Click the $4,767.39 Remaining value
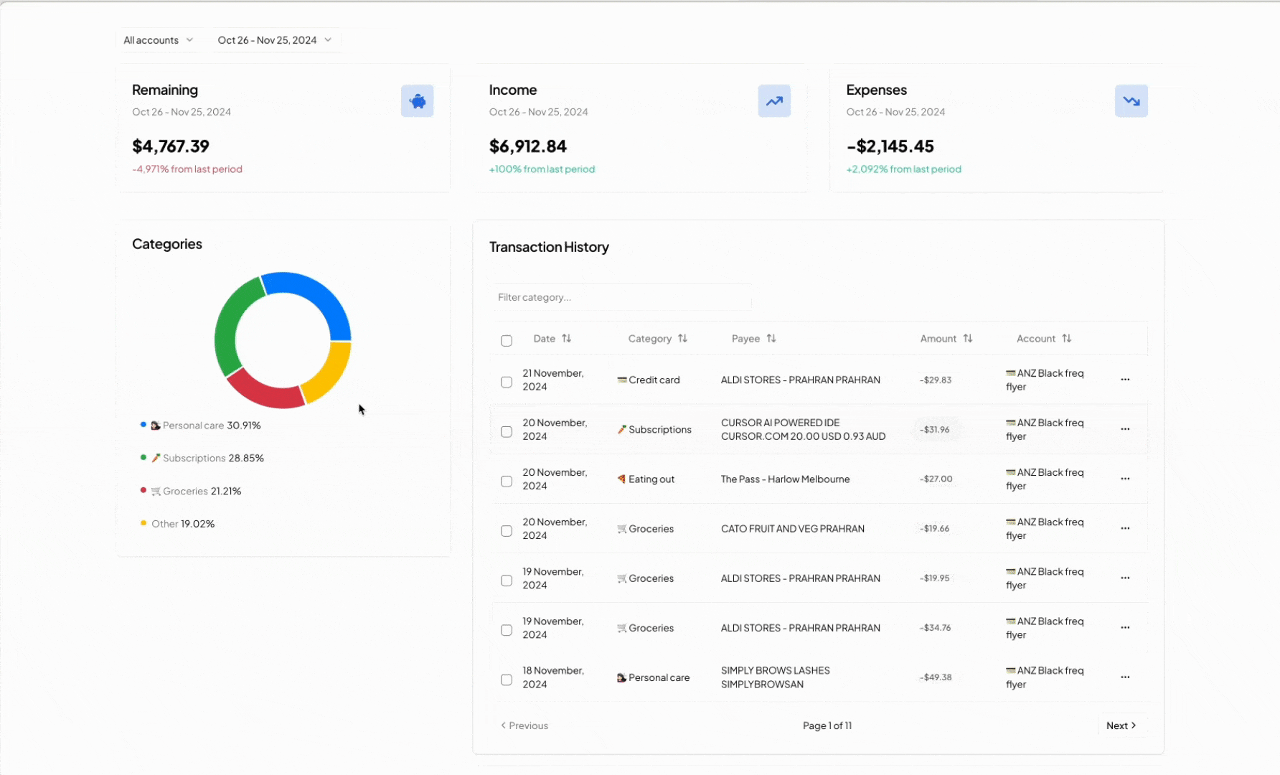This screenshot has height=775, width=1280. [x=171, y=146]
